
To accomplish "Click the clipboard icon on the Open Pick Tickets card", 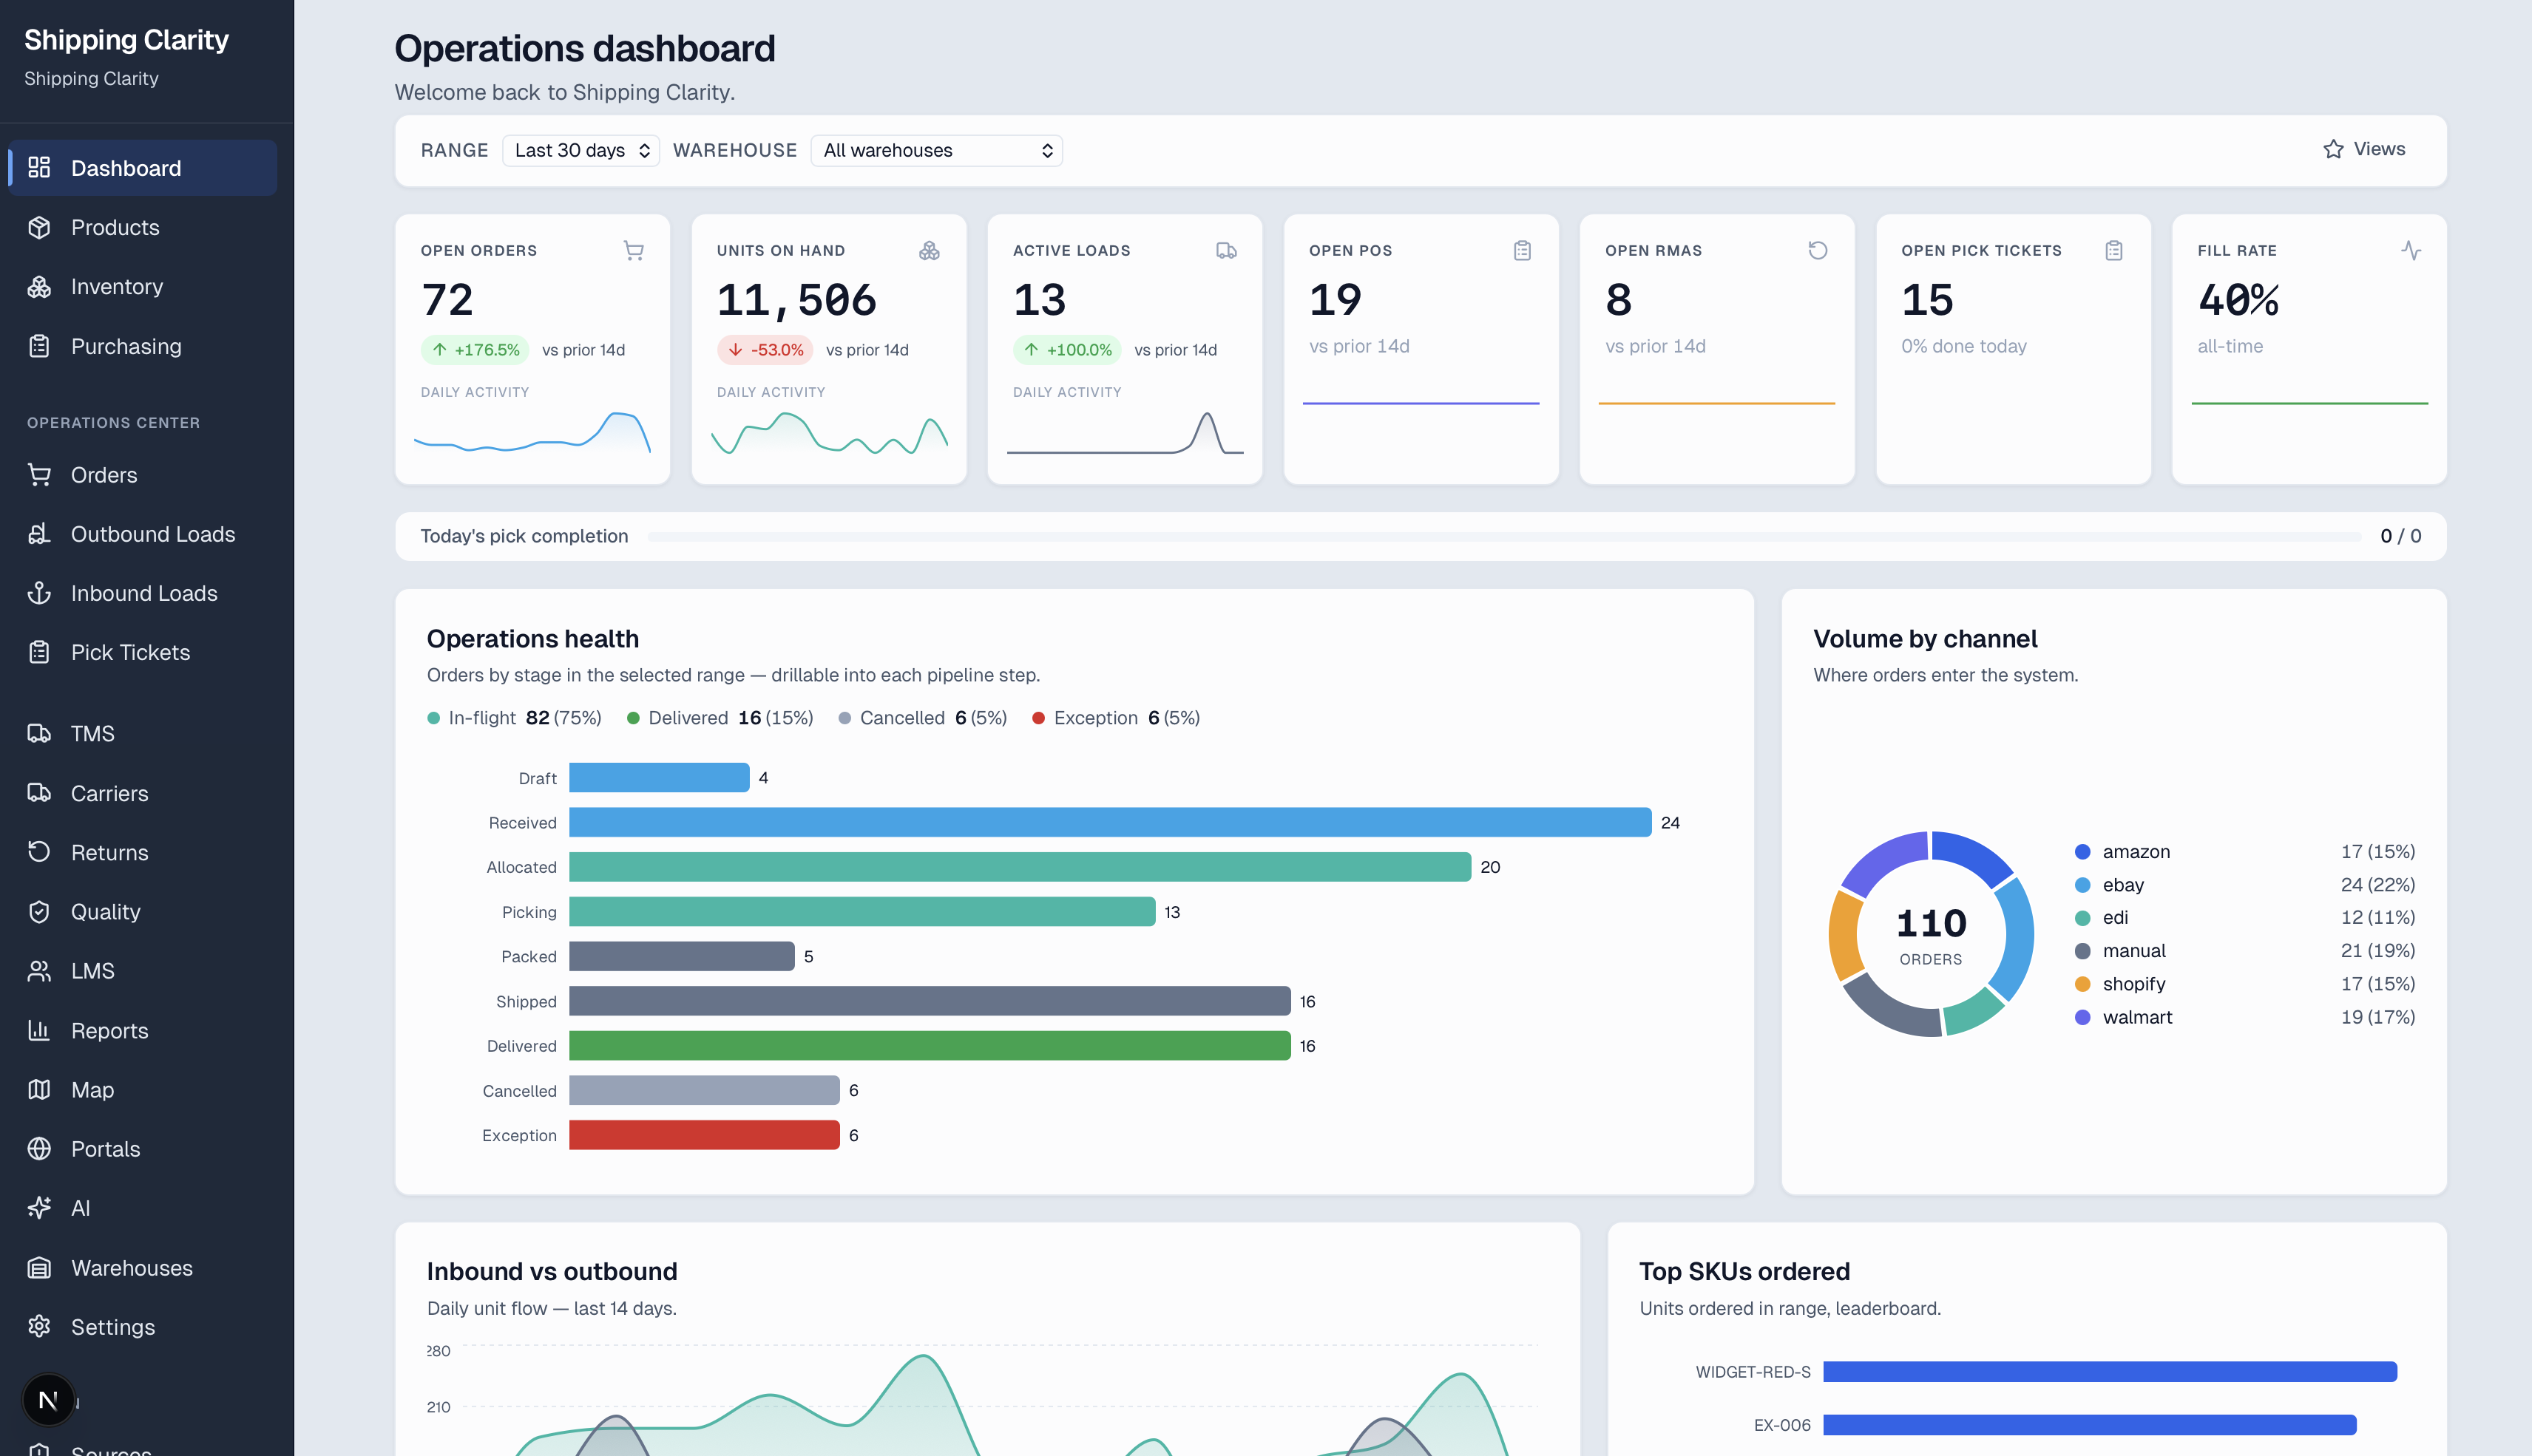I will 2114,250.
